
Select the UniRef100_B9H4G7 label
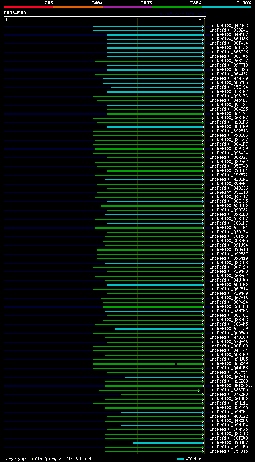tap(229, 443)
